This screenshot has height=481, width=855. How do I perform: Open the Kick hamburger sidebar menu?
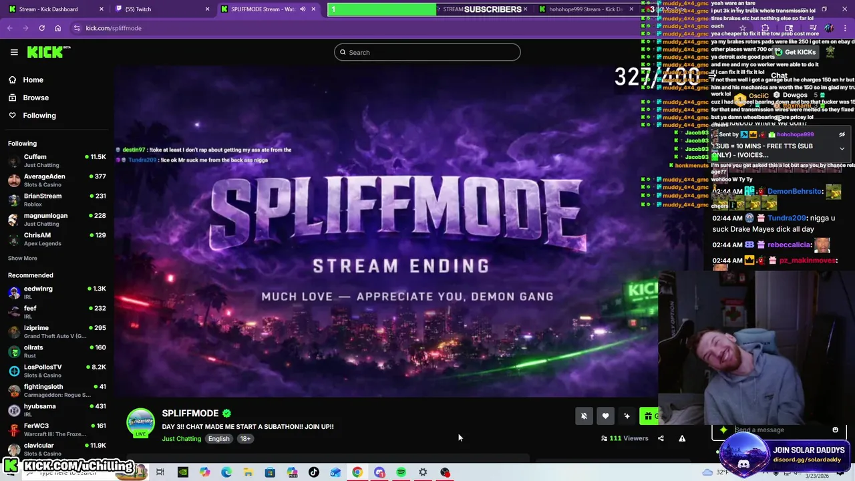point(14,52)
